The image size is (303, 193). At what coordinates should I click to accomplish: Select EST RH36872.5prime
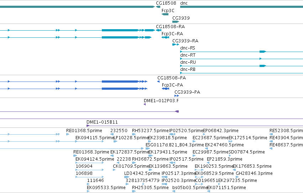point(150,160)
